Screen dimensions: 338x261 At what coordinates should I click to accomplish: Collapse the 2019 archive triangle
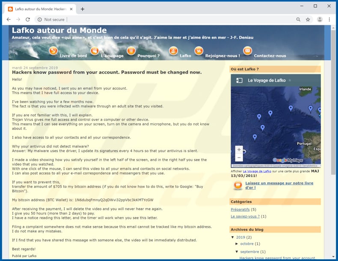[x=233, y=237]
